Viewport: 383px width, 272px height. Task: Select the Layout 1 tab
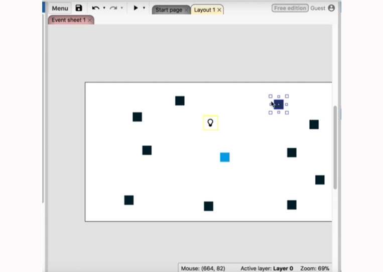pyautogui.click(x=204, y=10)
